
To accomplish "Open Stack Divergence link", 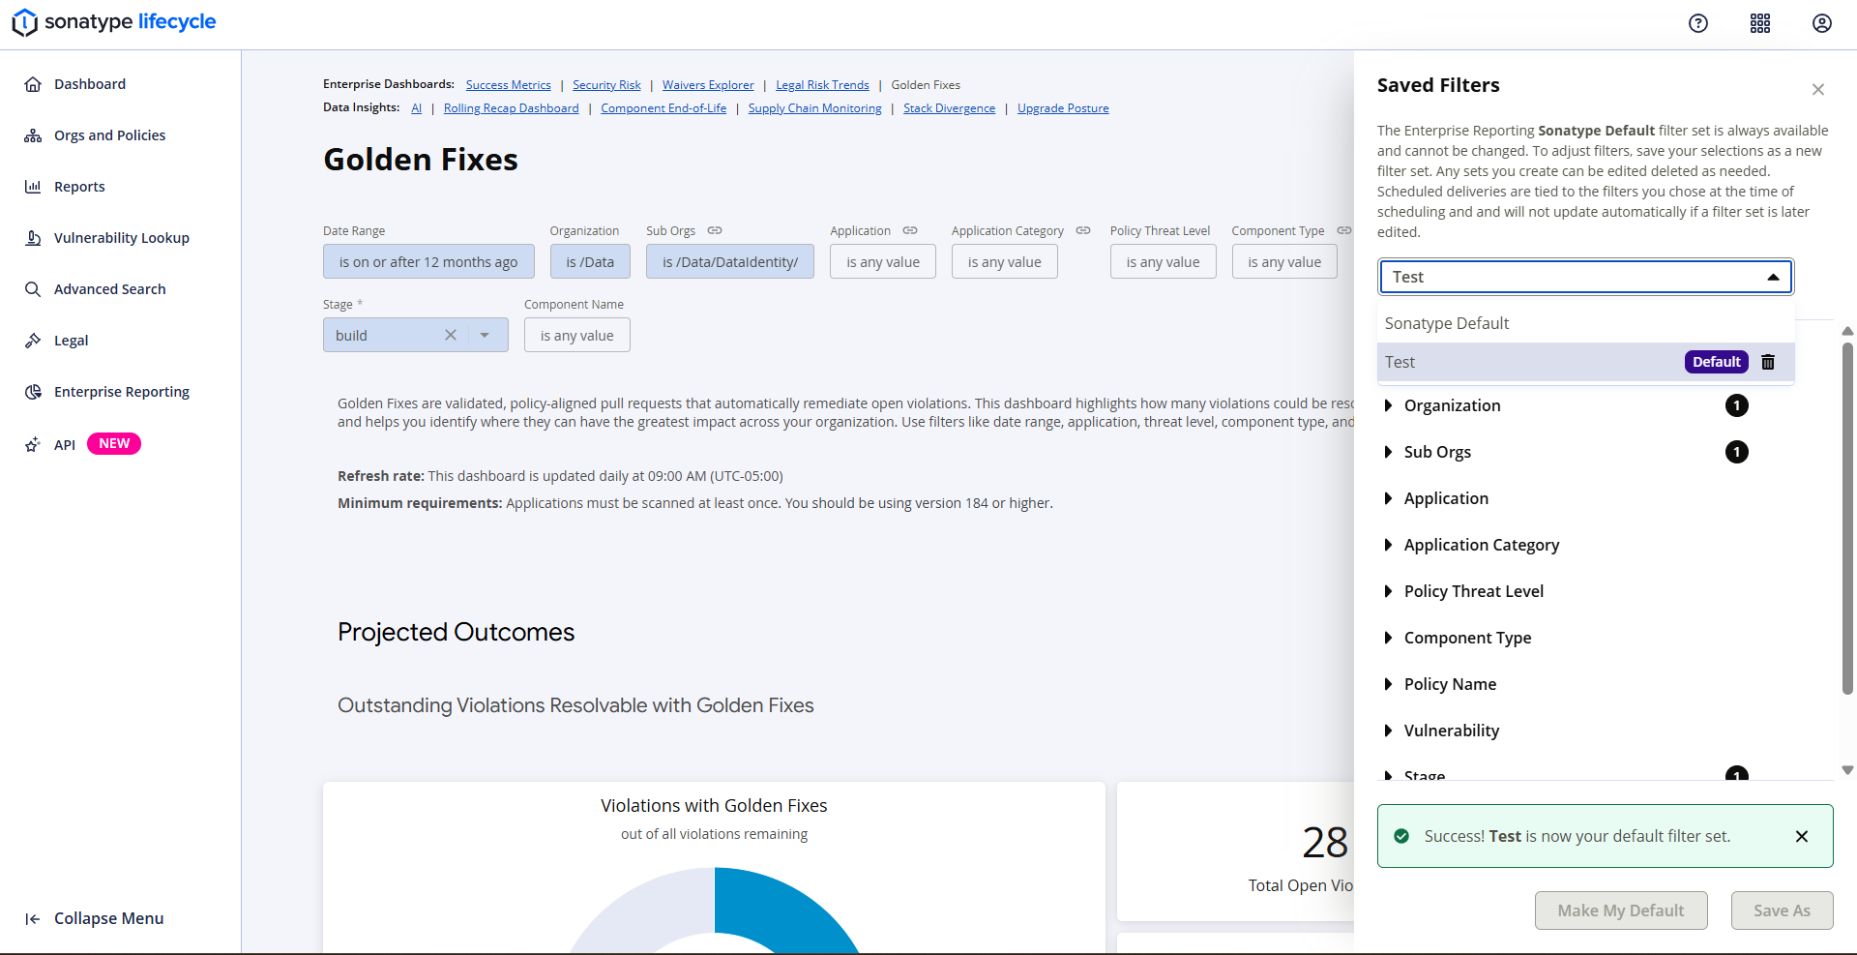I will coord(949,108).
